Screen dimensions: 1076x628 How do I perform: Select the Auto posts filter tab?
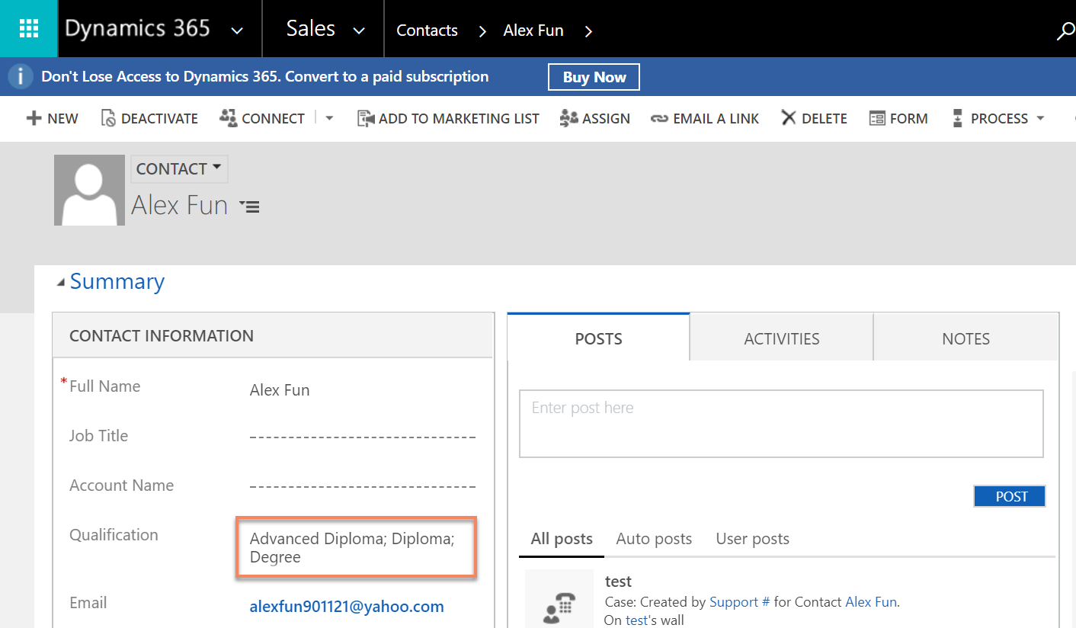tap(654, 539)
